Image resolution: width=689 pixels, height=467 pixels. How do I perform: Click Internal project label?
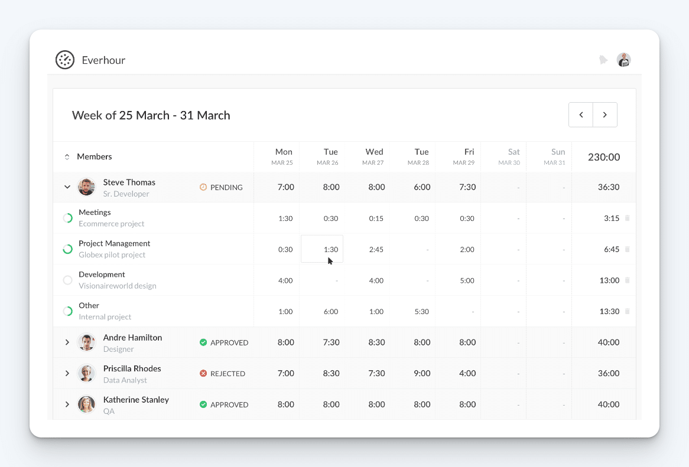(x=105, y=317)
